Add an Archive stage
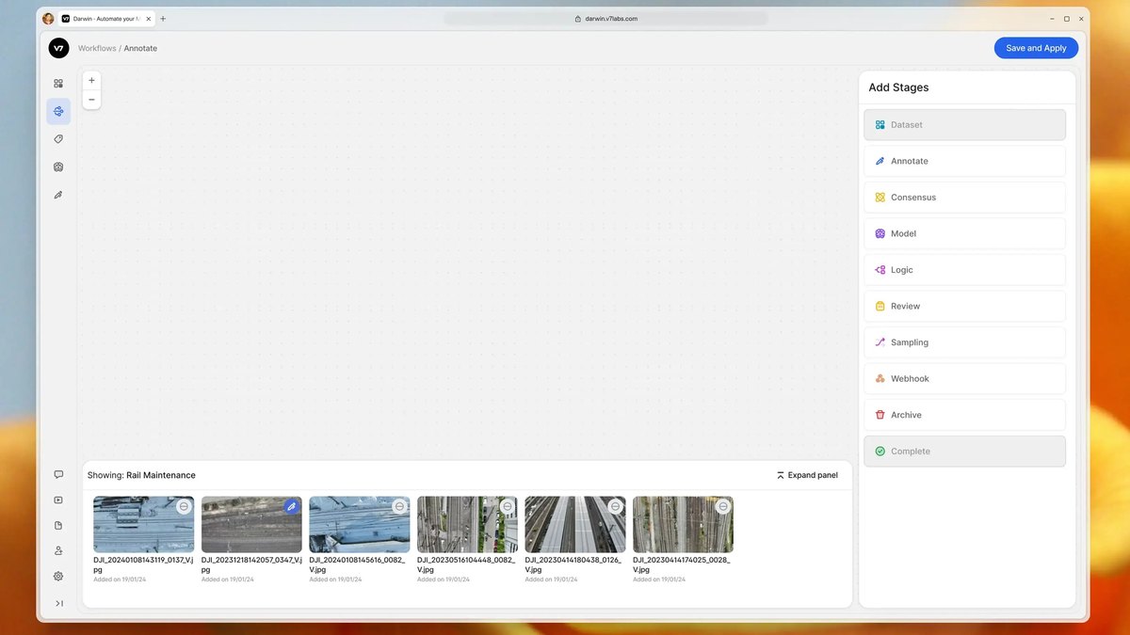This screenshot has width=1130, height=635. click(964, 415)
